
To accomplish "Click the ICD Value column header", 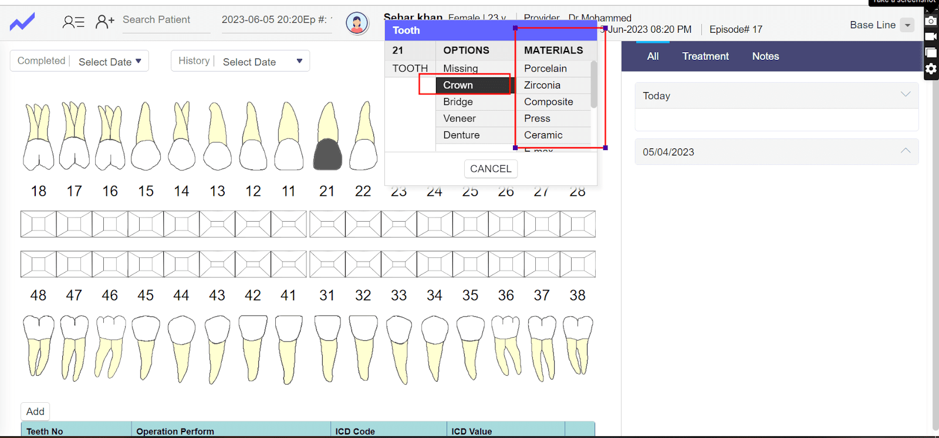I will click(505, 431).
